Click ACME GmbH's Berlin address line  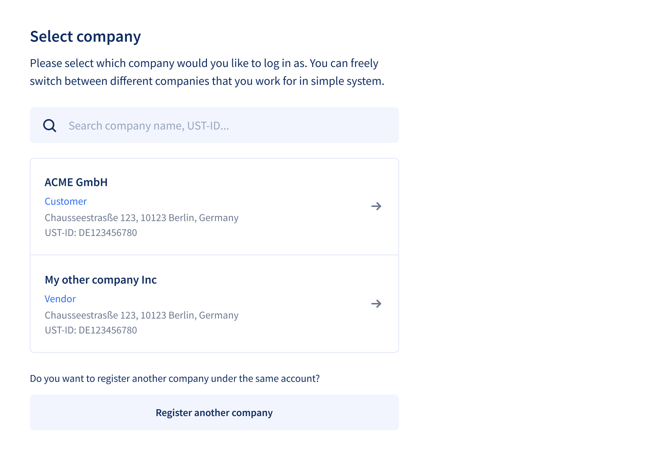pyautogui.click(x=141, y=218)
